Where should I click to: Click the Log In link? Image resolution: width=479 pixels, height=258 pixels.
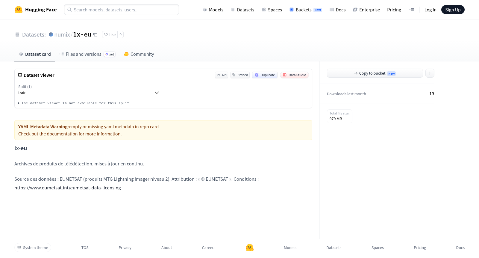(x=430, y=10)
